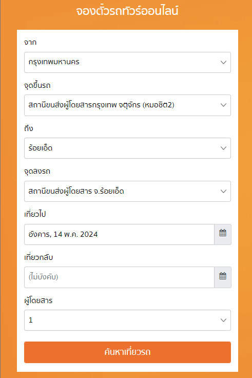The image size is (252, 378).
Task: Click the chevron arrow in ผู้โดยสาร field
Action: (x=223, y=320)
